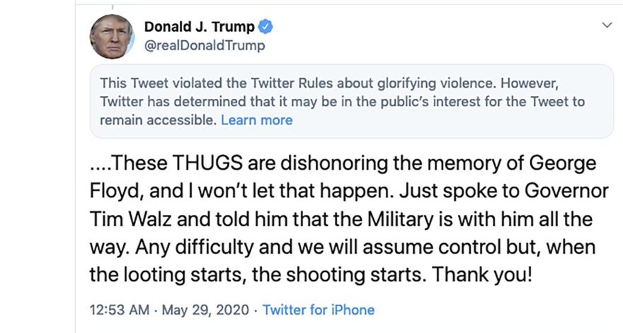The height and width of the screenshot is (333, 623).
Task: Click the 12:53 AM timestamp
Action: click(x=118, y=310)
